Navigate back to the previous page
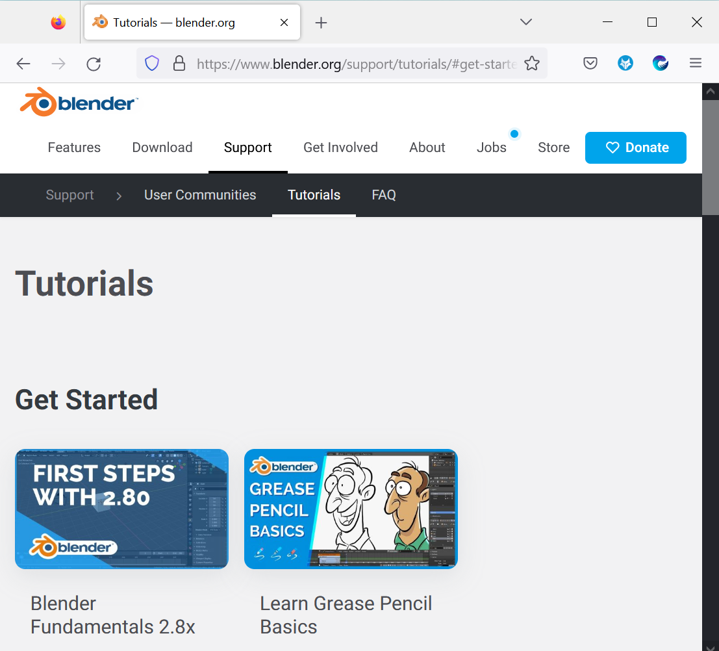This screenshot has height=651, width=719. pos(23,63)
